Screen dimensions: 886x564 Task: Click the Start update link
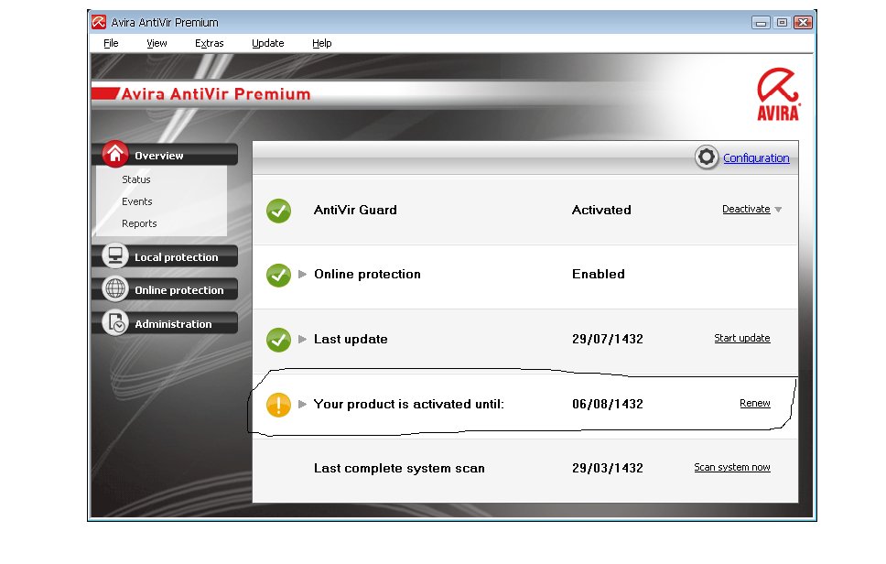coord(742,338)
